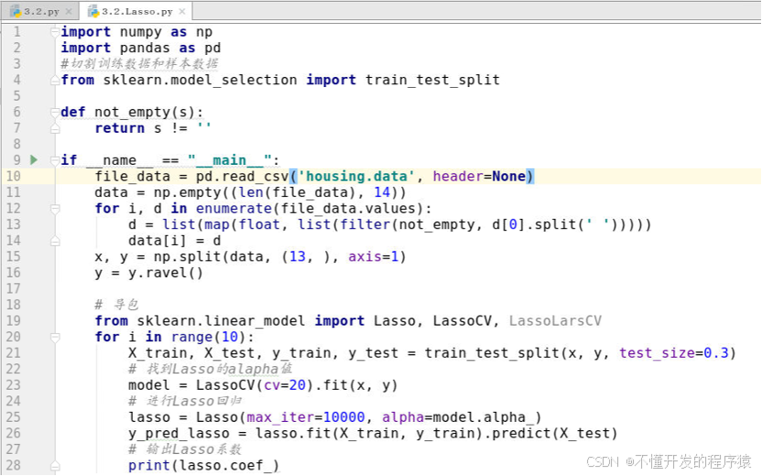Screen dimensions: 762x476
Task: Click line number 19 in gutter
Action: click(x=13, y=320)
